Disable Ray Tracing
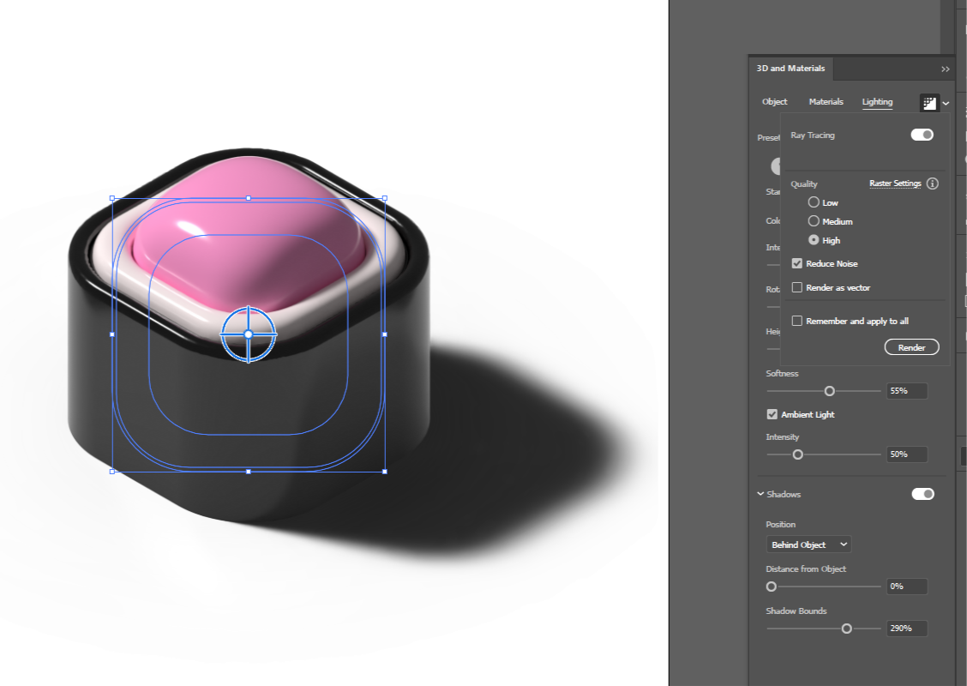 (x=922, y=135)
